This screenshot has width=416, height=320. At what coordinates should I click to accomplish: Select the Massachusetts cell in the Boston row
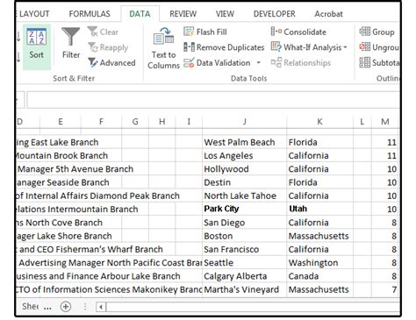click(x=319, y=236)
